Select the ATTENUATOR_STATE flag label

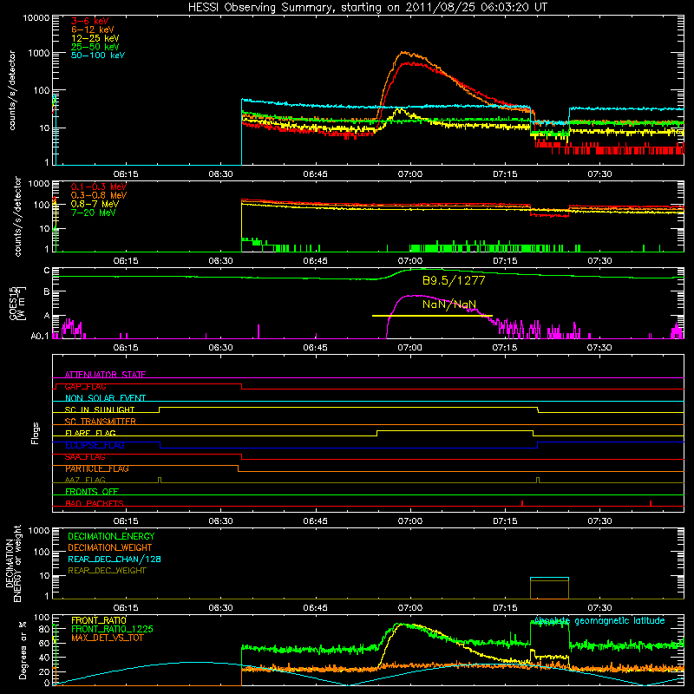click(x=105, y=375)
